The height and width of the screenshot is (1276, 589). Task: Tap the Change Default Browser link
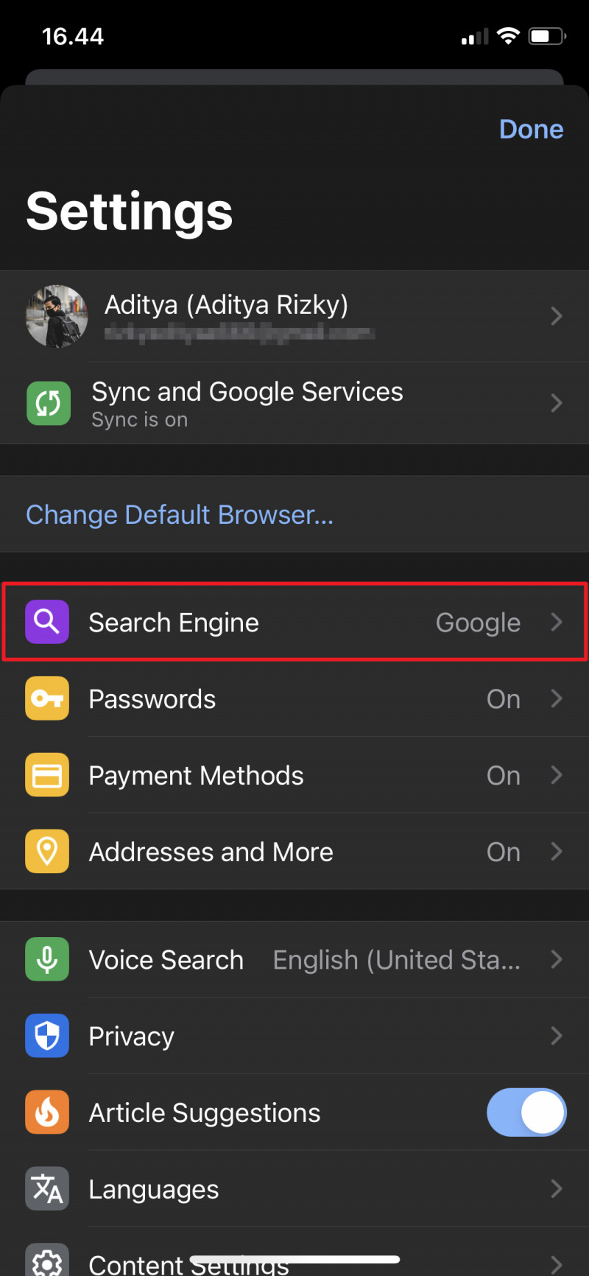[x=180, y=514]
